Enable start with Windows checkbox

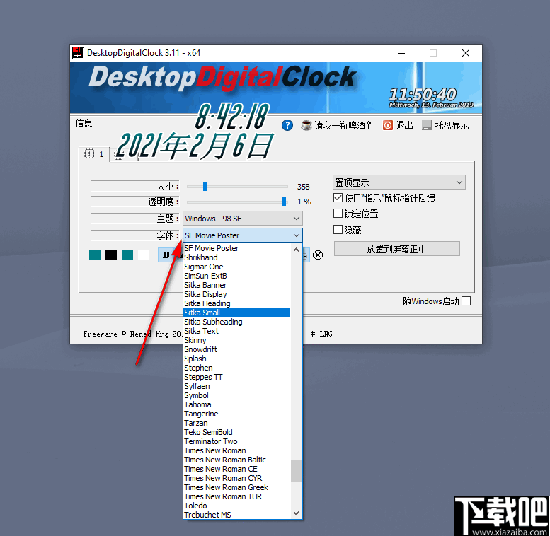point(466,301)
